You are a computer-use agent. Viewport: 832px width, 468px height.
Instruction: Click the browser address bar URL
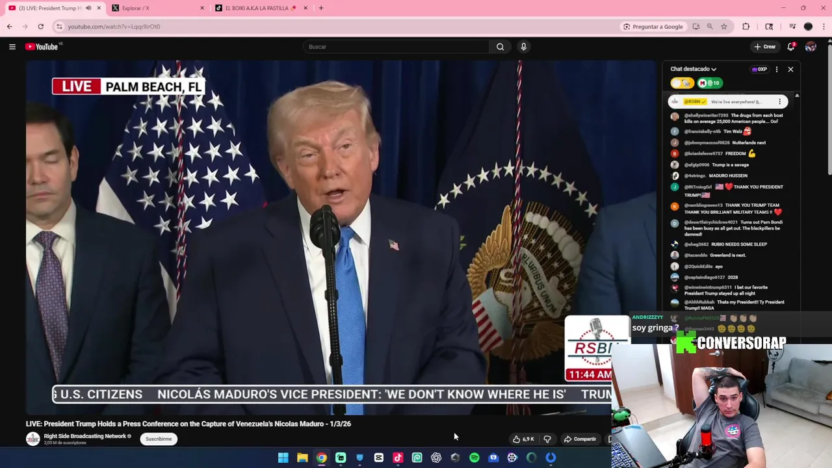point(114,27)
